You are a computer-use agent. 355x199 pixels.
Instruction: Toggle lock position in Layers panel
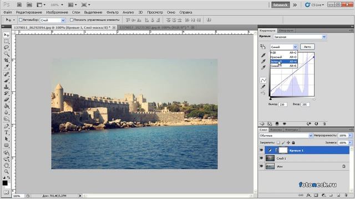coord(288,143)
